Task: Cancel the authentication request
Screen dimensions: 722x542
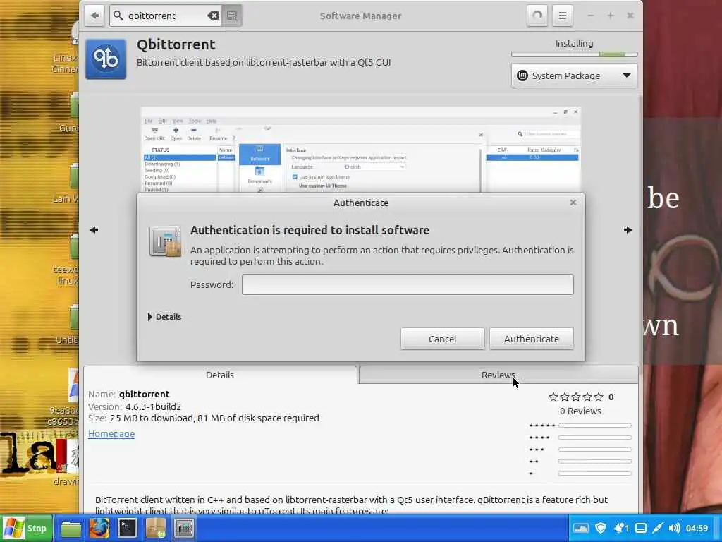Action: [x=442, y=339]
